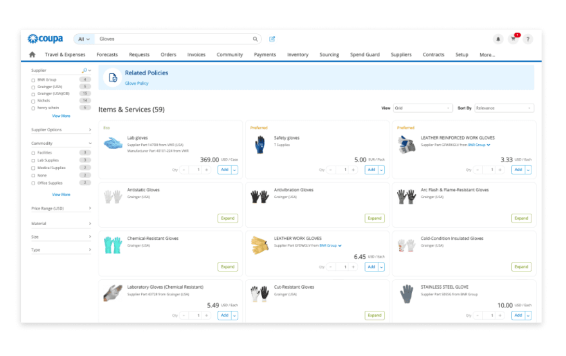Expand the Cut-Resistant Gloves item
This screenshot has height=356, width=566.
(375, 315)
